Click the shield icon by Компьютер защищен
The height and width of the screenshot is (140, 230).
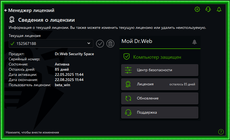point(126,57)
